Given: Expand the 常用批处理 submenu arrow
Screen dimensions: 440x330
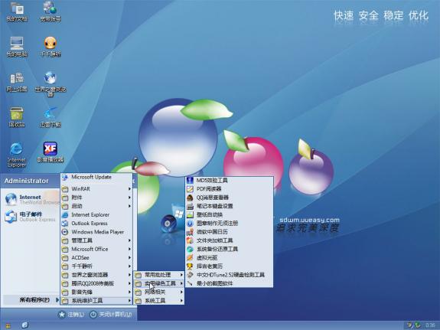Looking at the screenshot, I should (181, 275).
